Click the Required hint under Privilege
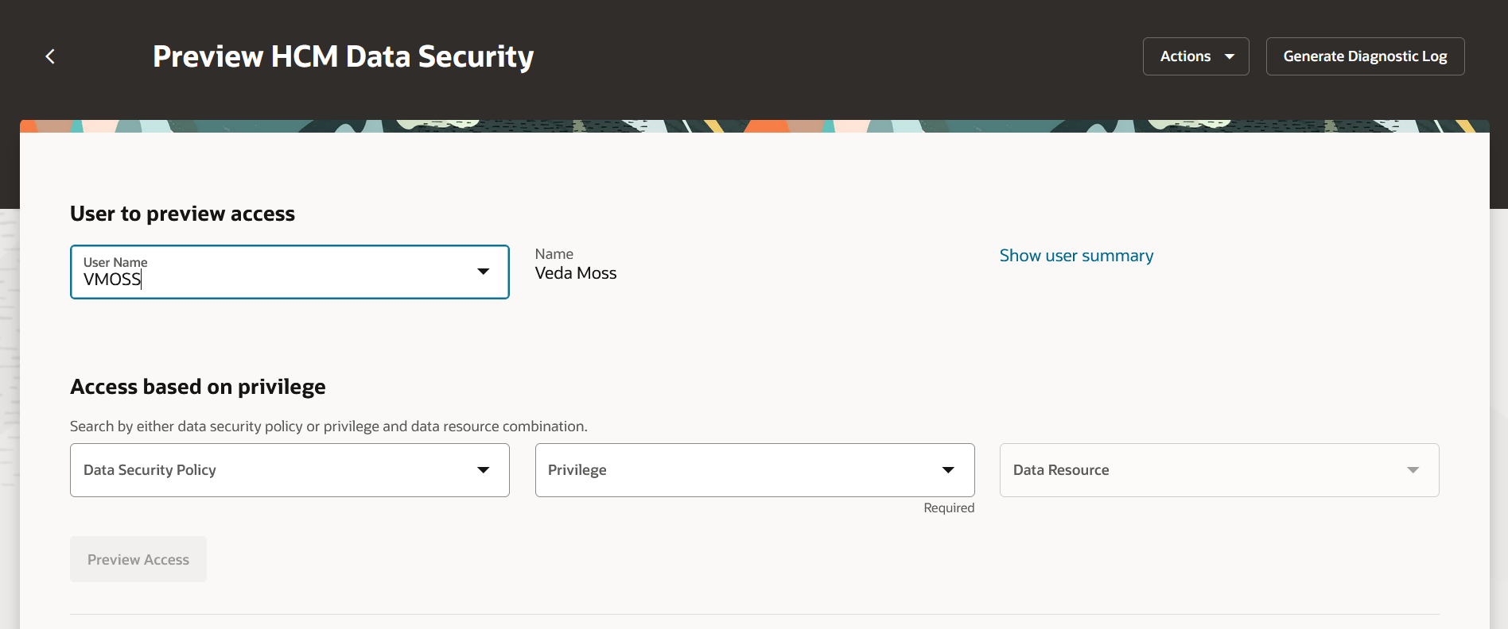This screenshot has height=629, width=1508. (949, 508)
